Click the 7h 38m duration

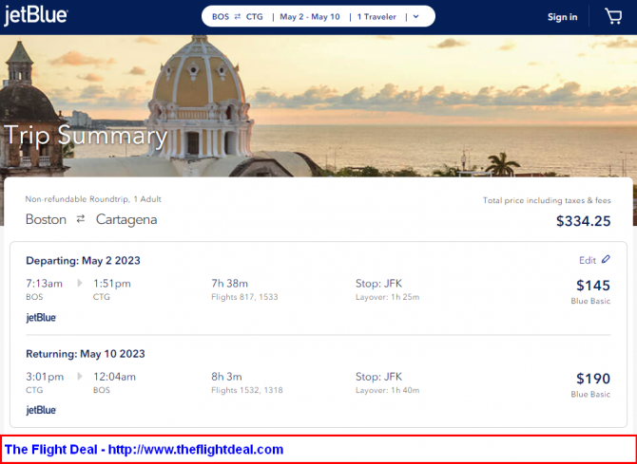coord(229,283)
